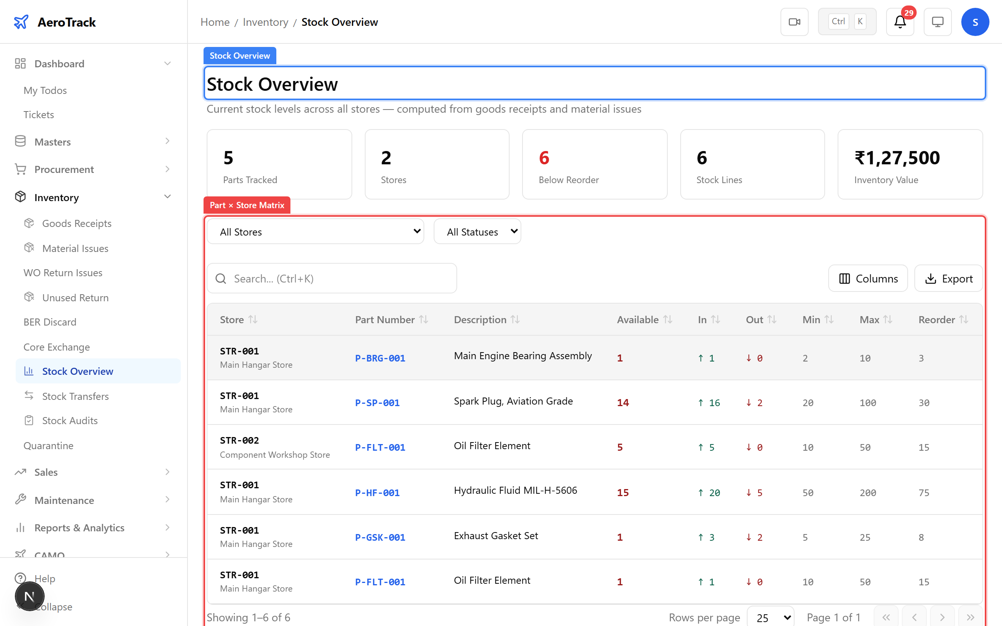Change rows per page dropdown
Viewport: 1002px width, 626px height.
771,617
